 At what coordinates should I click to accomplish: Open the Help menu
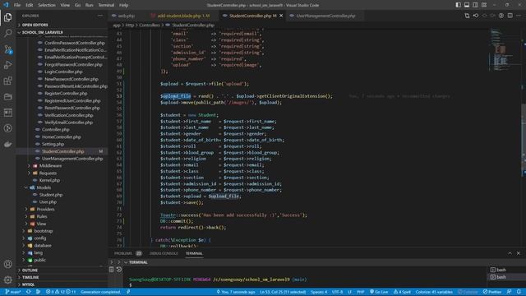pos(124,5)
